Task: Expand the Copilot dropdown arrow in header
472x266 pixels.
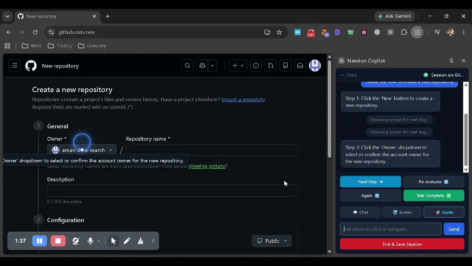Action: coord(212,66)
